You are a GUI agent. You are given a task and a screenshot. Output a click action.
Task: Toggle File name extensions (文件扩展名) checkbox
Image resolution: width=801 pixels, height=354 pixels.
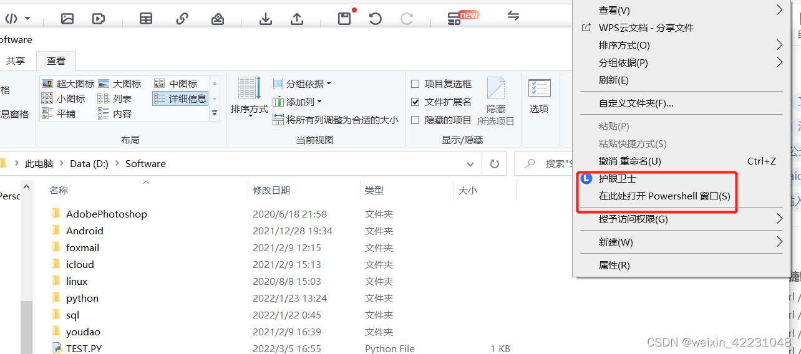pyautogui.click(x=442, y=102)
